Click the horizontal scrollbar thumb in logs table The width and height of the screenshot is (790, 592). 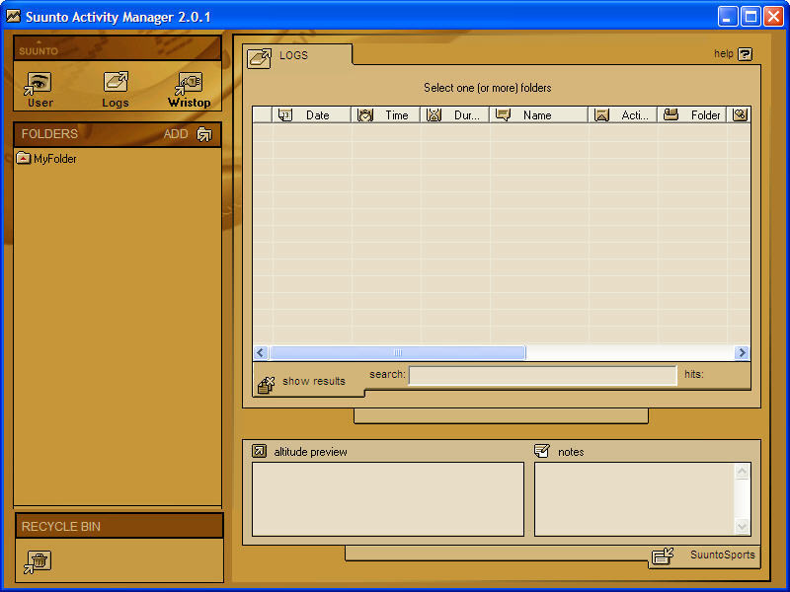(397, 352)
